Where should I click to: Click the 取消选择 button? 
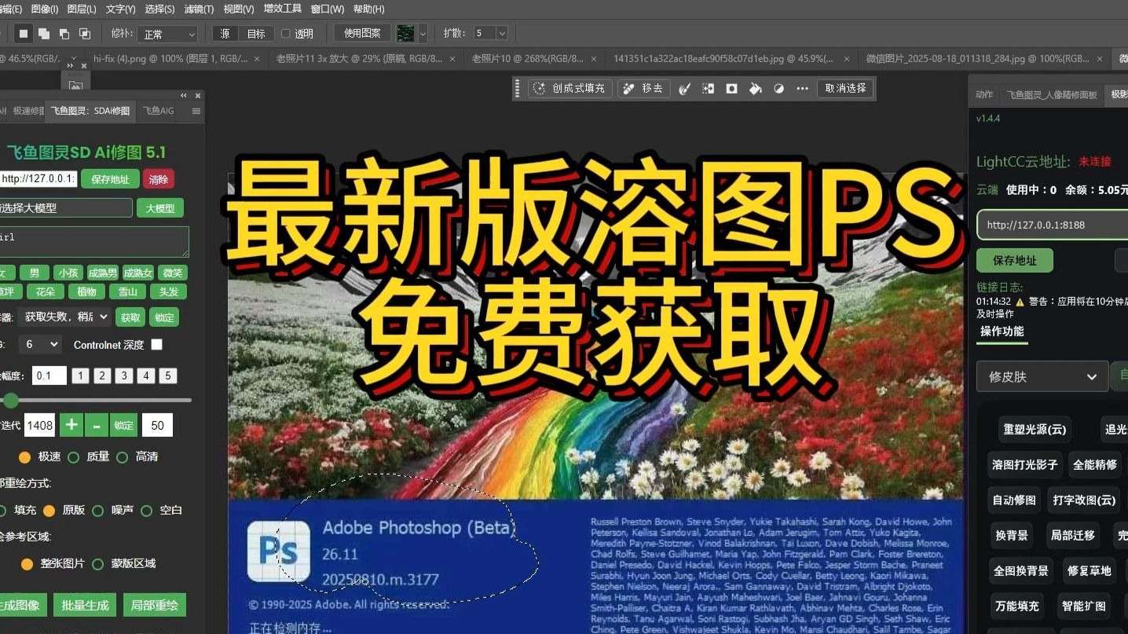point(845,89)
